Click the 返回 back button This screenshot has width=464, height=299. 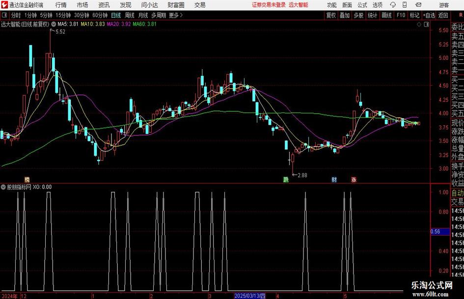pyautogui.click(x=443, y=15)
